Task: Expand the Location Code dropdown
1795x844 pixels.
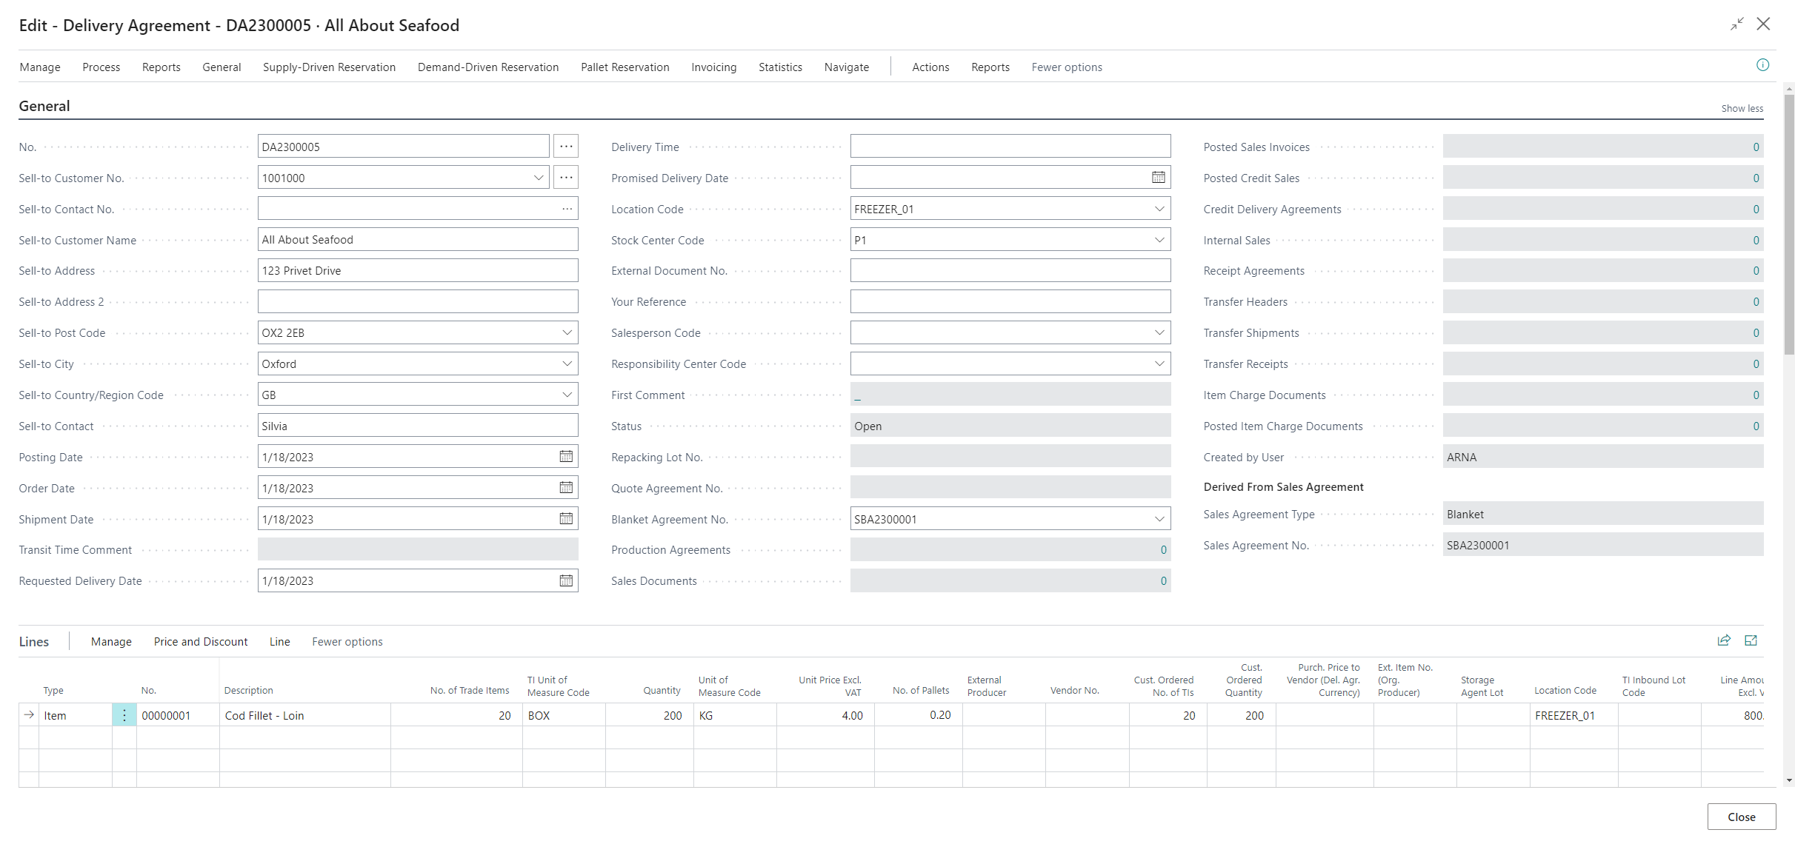Action: 1159,210
